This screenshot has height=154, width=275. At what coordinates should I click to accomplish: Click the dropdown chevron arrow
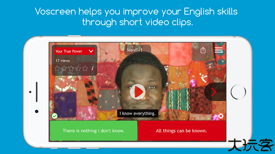(91, 51)
